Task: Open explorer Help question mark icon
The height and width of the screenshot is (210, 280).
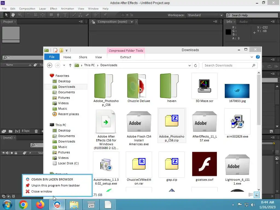Action: pyautogui.click(x=258, y=57)
